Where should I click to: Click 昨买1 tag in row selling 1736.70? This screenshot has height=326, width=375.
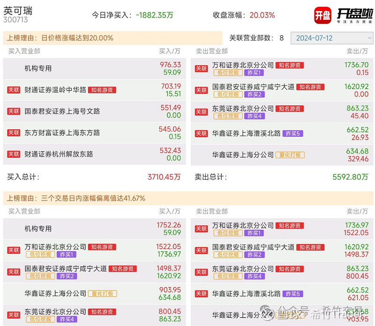click(x=254, y=73)
